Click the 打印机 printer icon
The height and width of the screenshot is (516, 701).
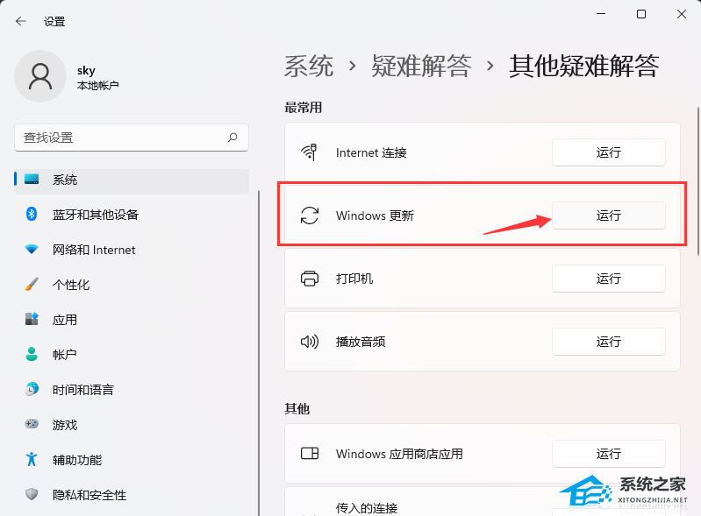(310, 279)
